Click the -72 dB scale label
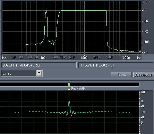154x134 pixels. coord(146,32)
